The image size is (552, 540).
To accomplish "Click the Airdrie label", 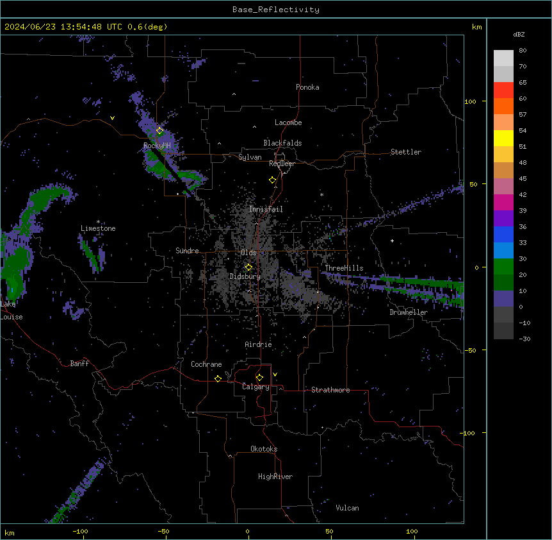I will click(x=259, y=344).
